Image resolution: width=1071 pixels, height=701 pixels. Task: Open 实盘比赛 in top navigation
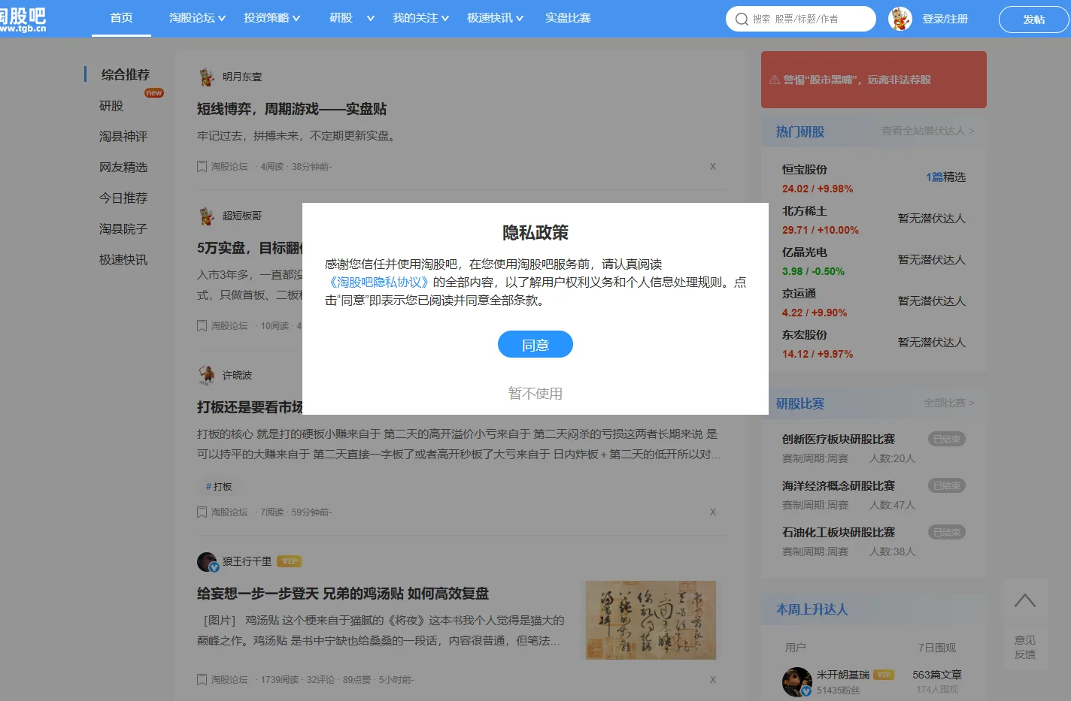(x=568, y=18)
